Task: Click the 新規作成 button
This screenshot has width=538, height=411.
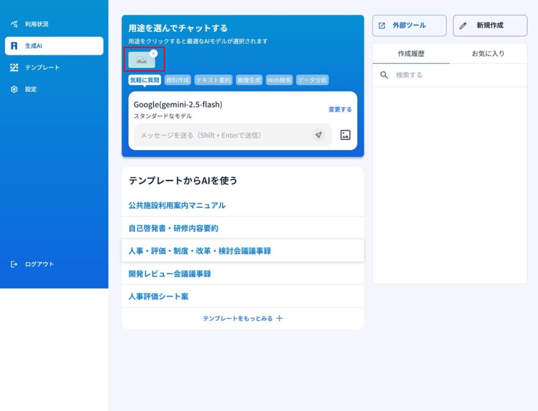Action: (x=490, y=25)
